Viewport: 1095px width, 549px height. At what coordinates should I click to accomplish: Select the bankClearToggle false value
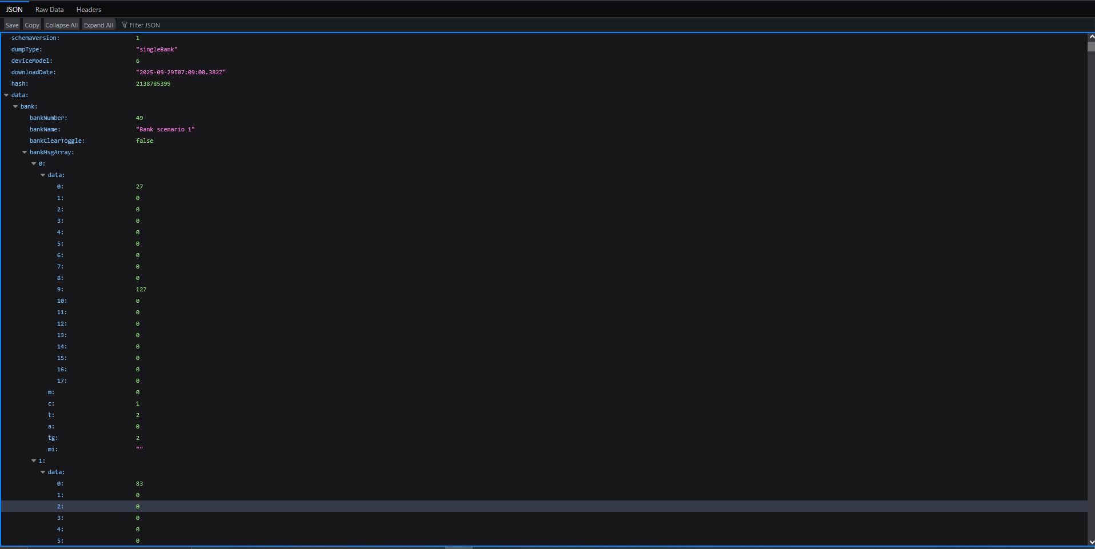[145, 141]
